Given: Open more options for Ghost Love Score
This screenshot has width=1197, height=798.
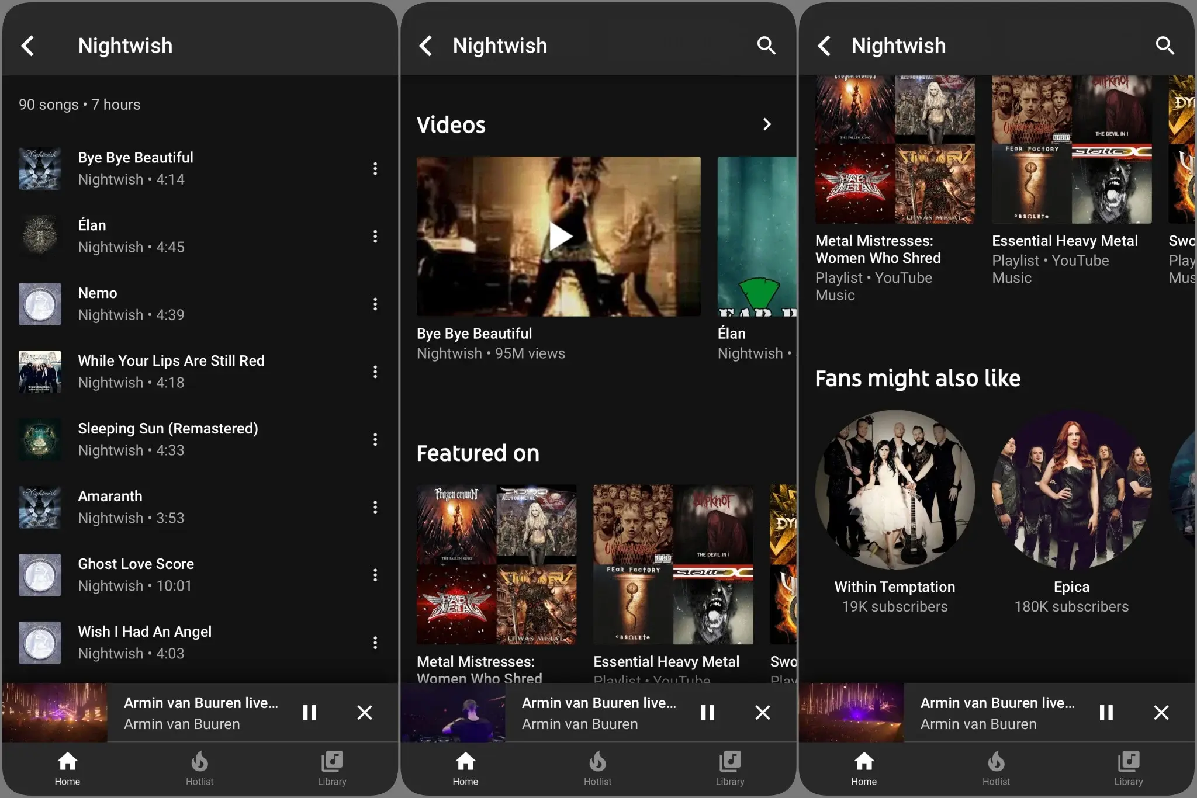Looking at the screenshot, I should [375, 575].
